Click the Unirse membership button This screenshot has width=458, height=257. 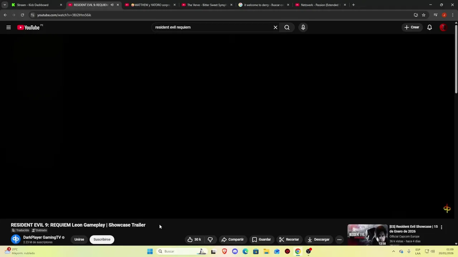[79, 240]
